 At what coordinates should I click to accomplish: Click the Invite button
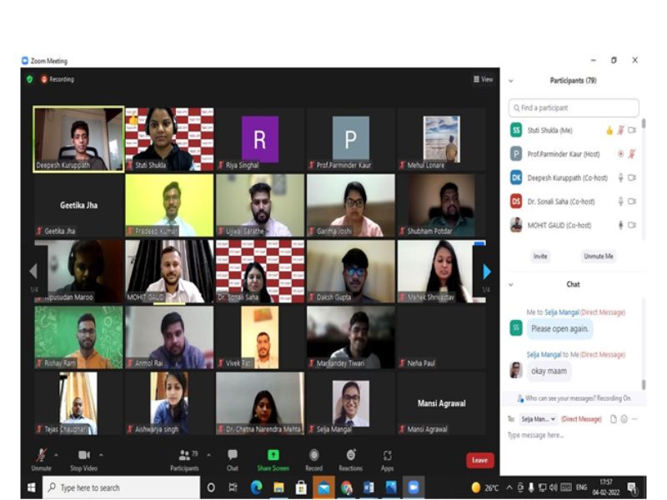coord(540,257)
